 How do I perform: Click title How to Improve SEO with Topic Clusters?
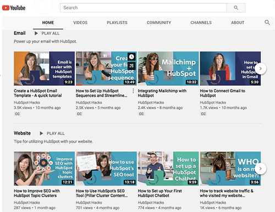point(37,193)
